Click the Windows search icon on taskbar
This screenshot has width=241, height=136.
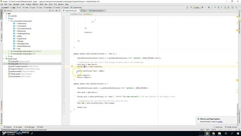pyautogui.click(x=232, y=133)
